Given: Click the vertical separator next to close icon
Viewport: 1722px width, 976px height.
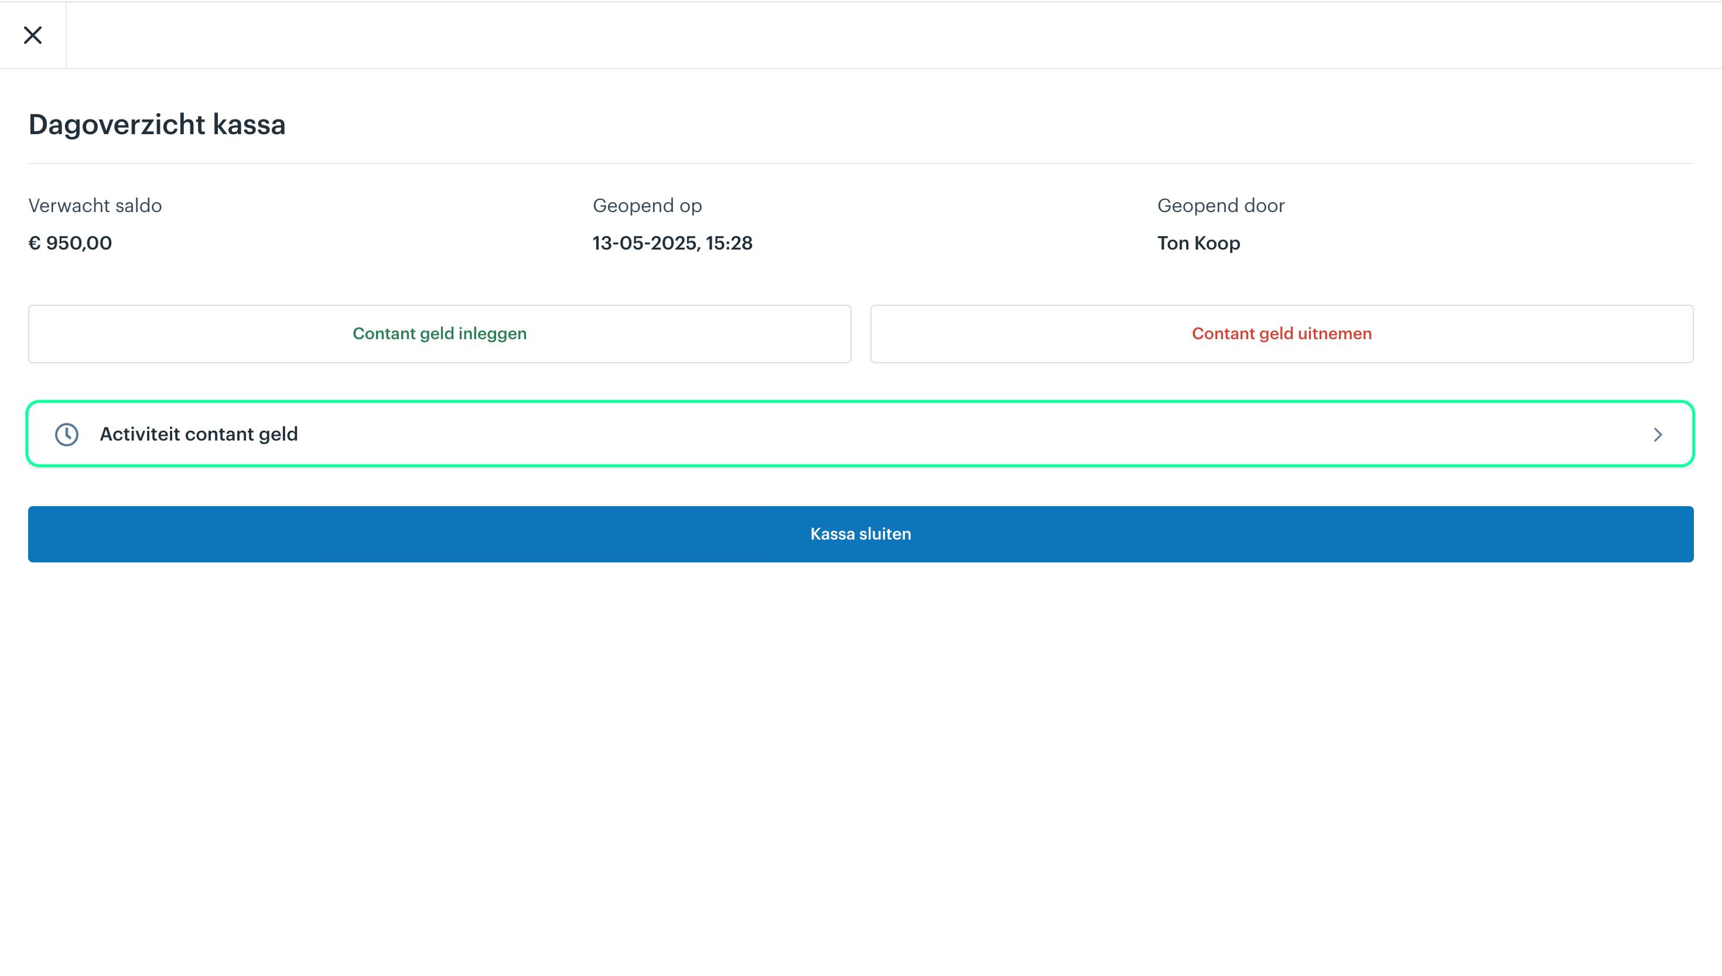Looking at the screenshot, I should tap(66, 35).
